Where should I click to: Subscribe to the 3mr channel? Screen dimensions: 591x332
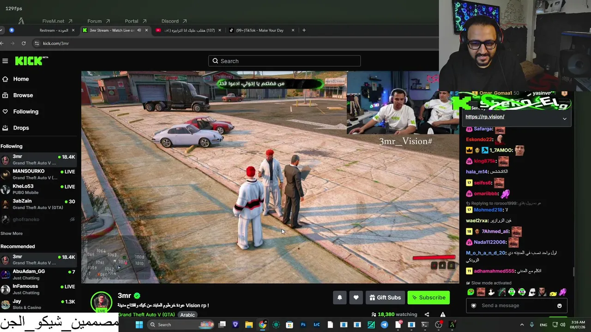pyautogui.click(x=428, y=297)
